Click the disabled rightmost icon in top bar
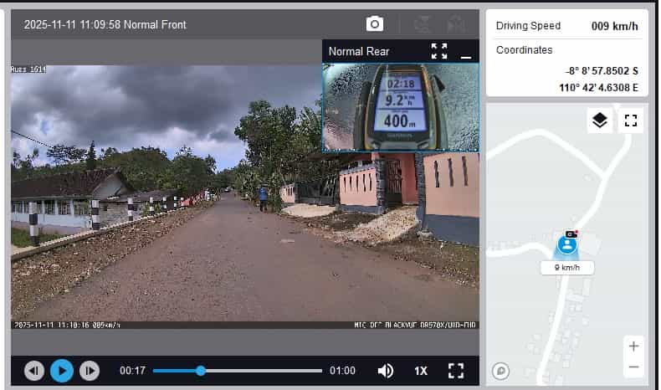This screenshot has height=390, width=661. pos(456,24)
